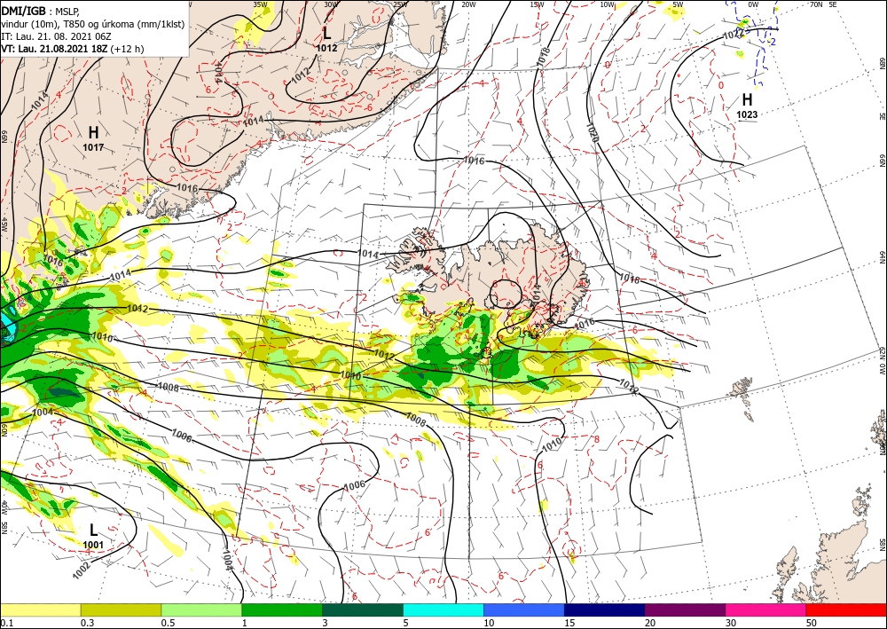Pick the blue 10–15 legend band
The image size is (887, 629).
point(524,609)
